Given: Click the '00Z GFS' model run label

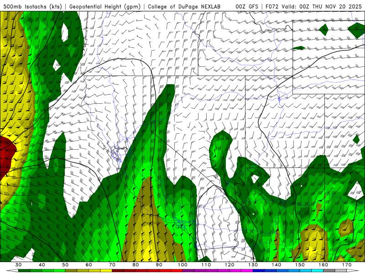Looking at the screenshot, I should click(x=247, y=6).
